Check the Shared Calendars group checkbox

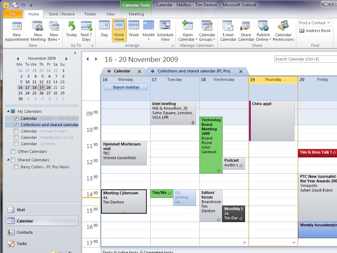tap(13, 160)
